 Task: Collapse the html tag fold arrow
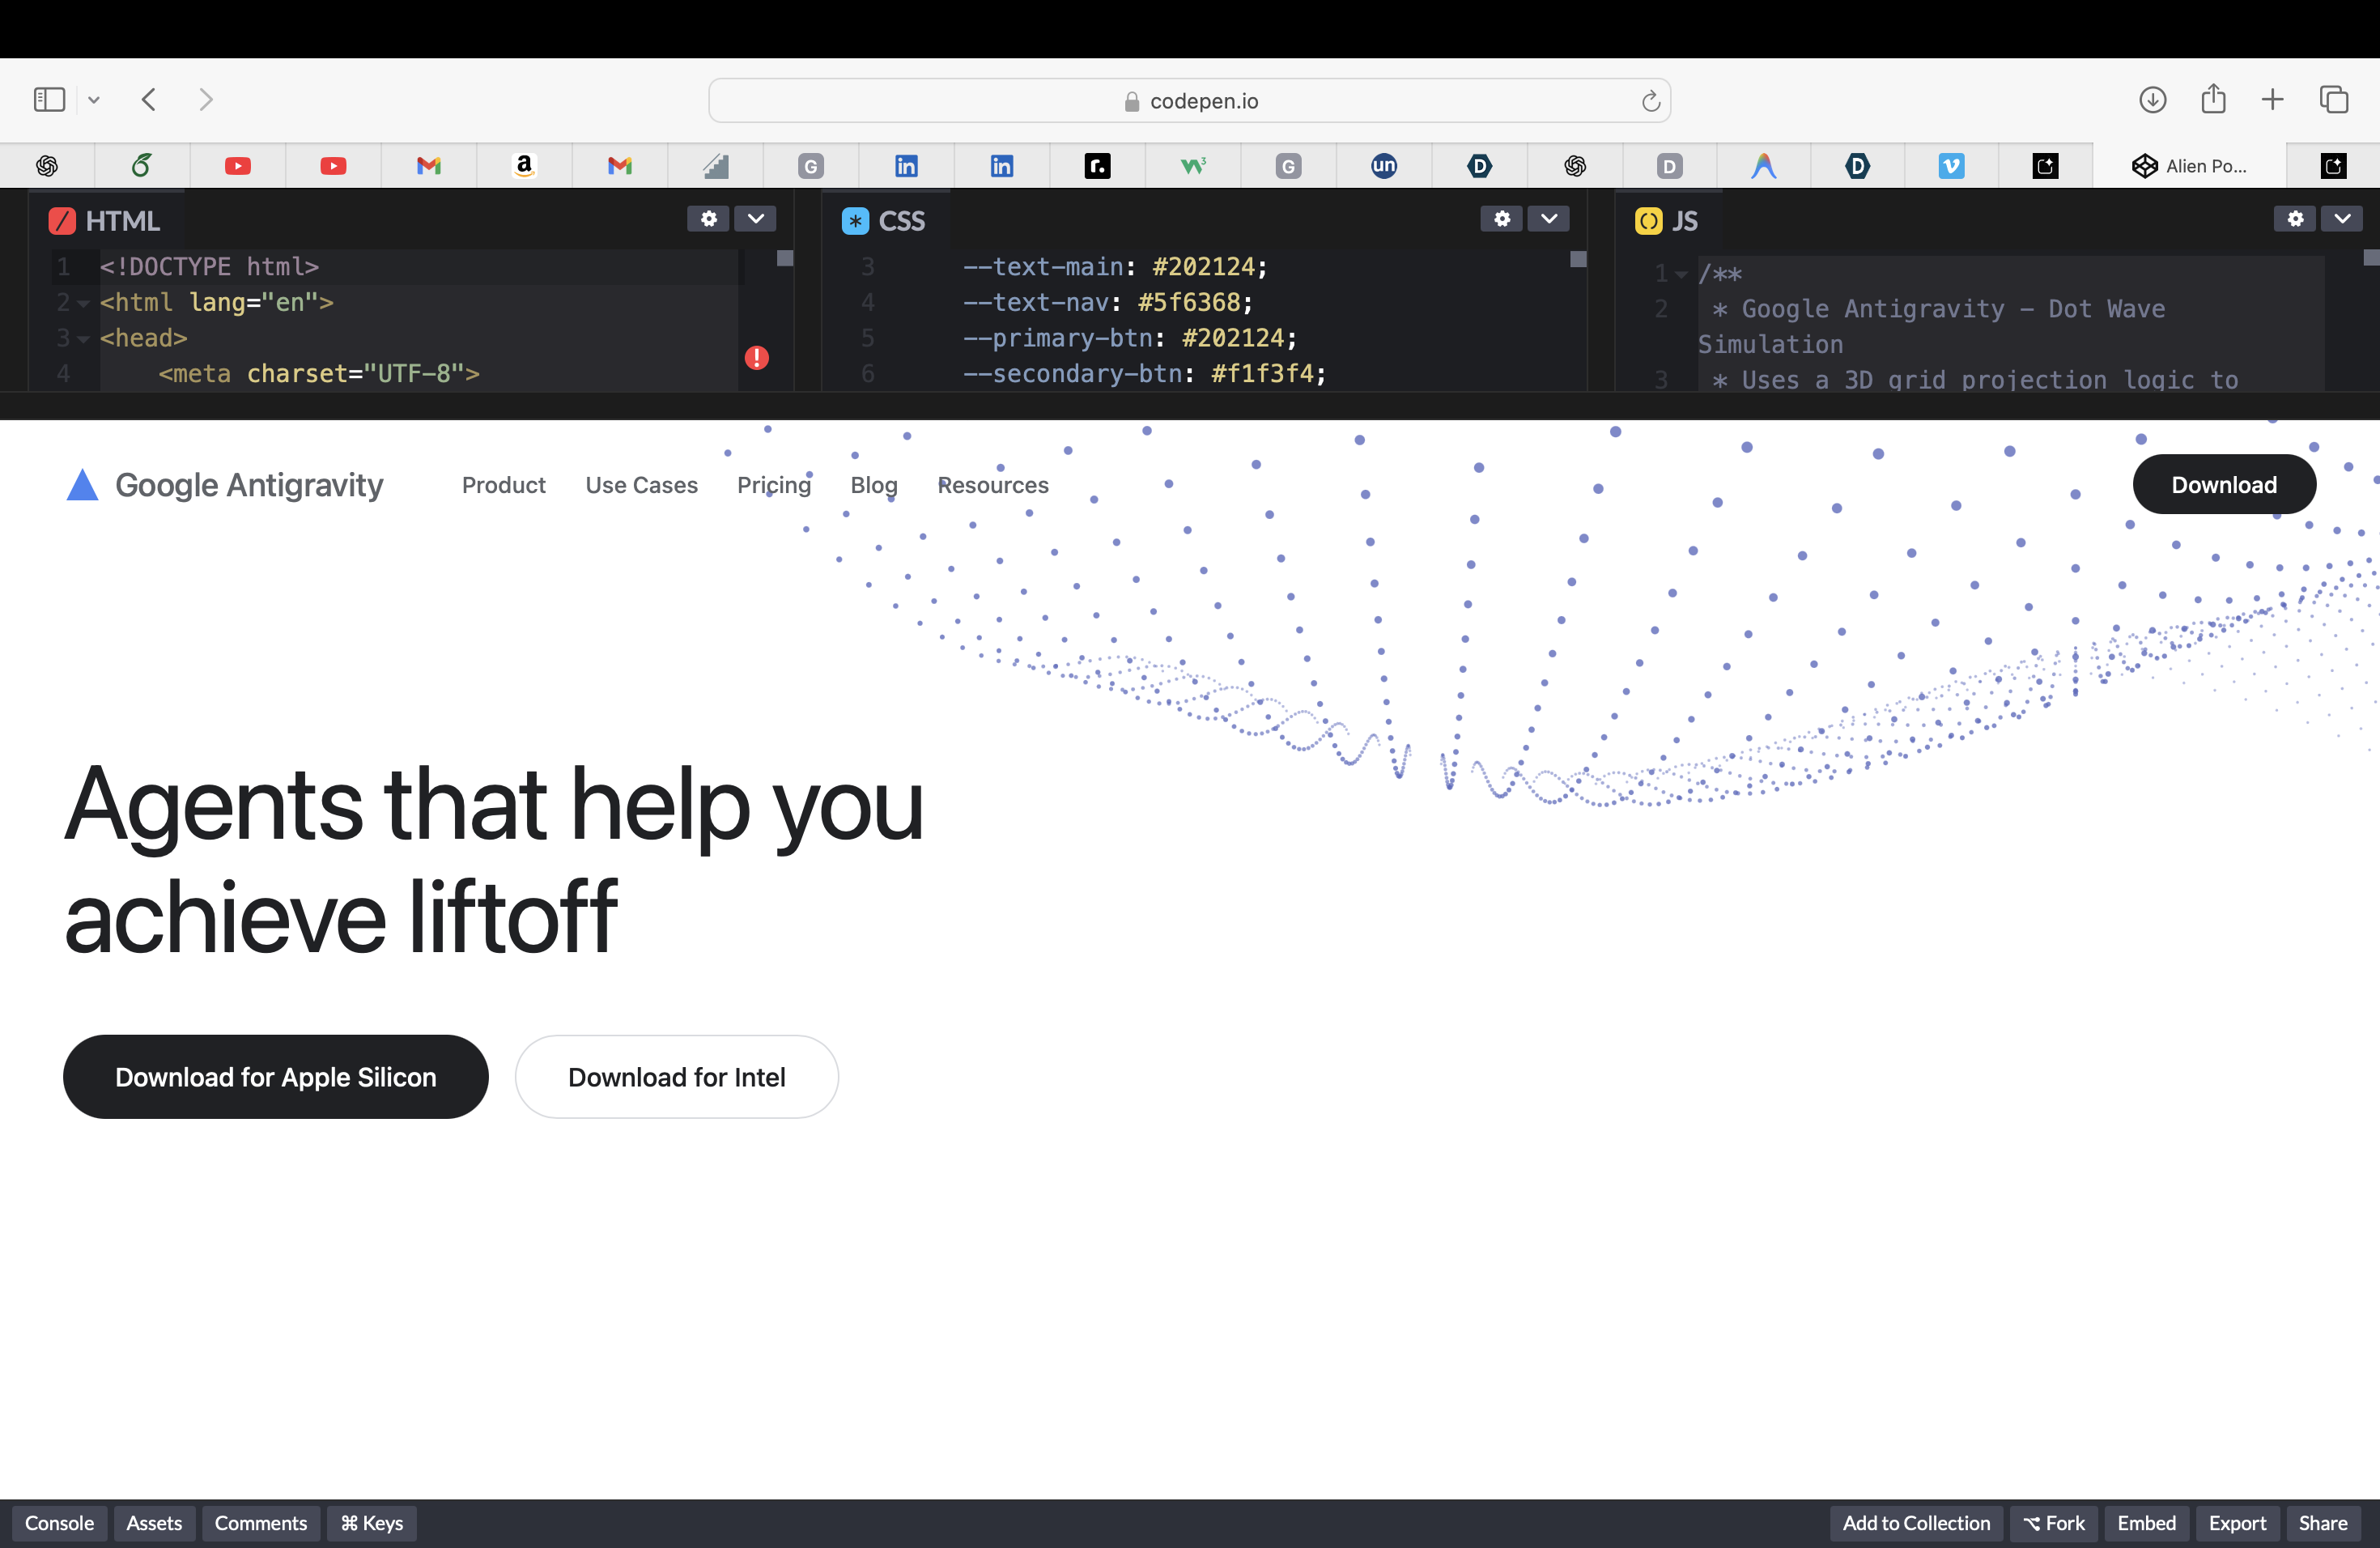84,303
